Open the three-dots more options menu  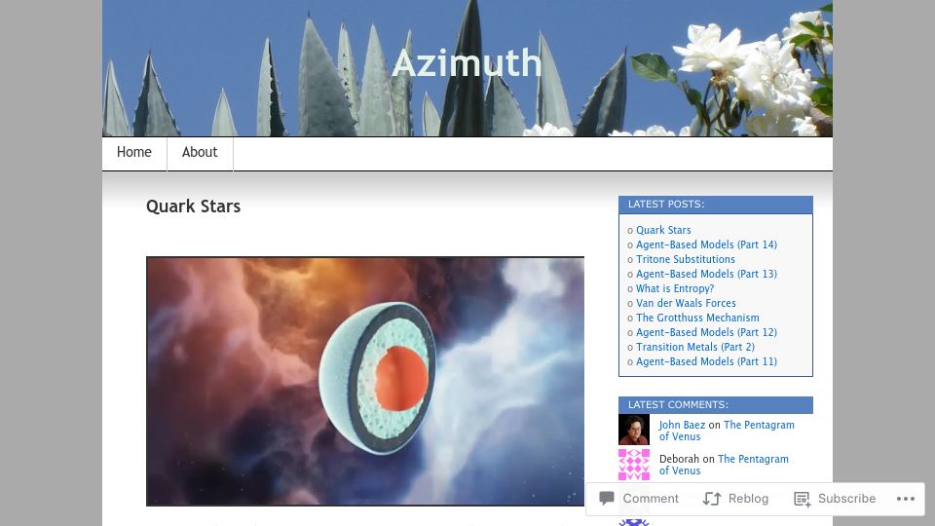coord(905,499)
